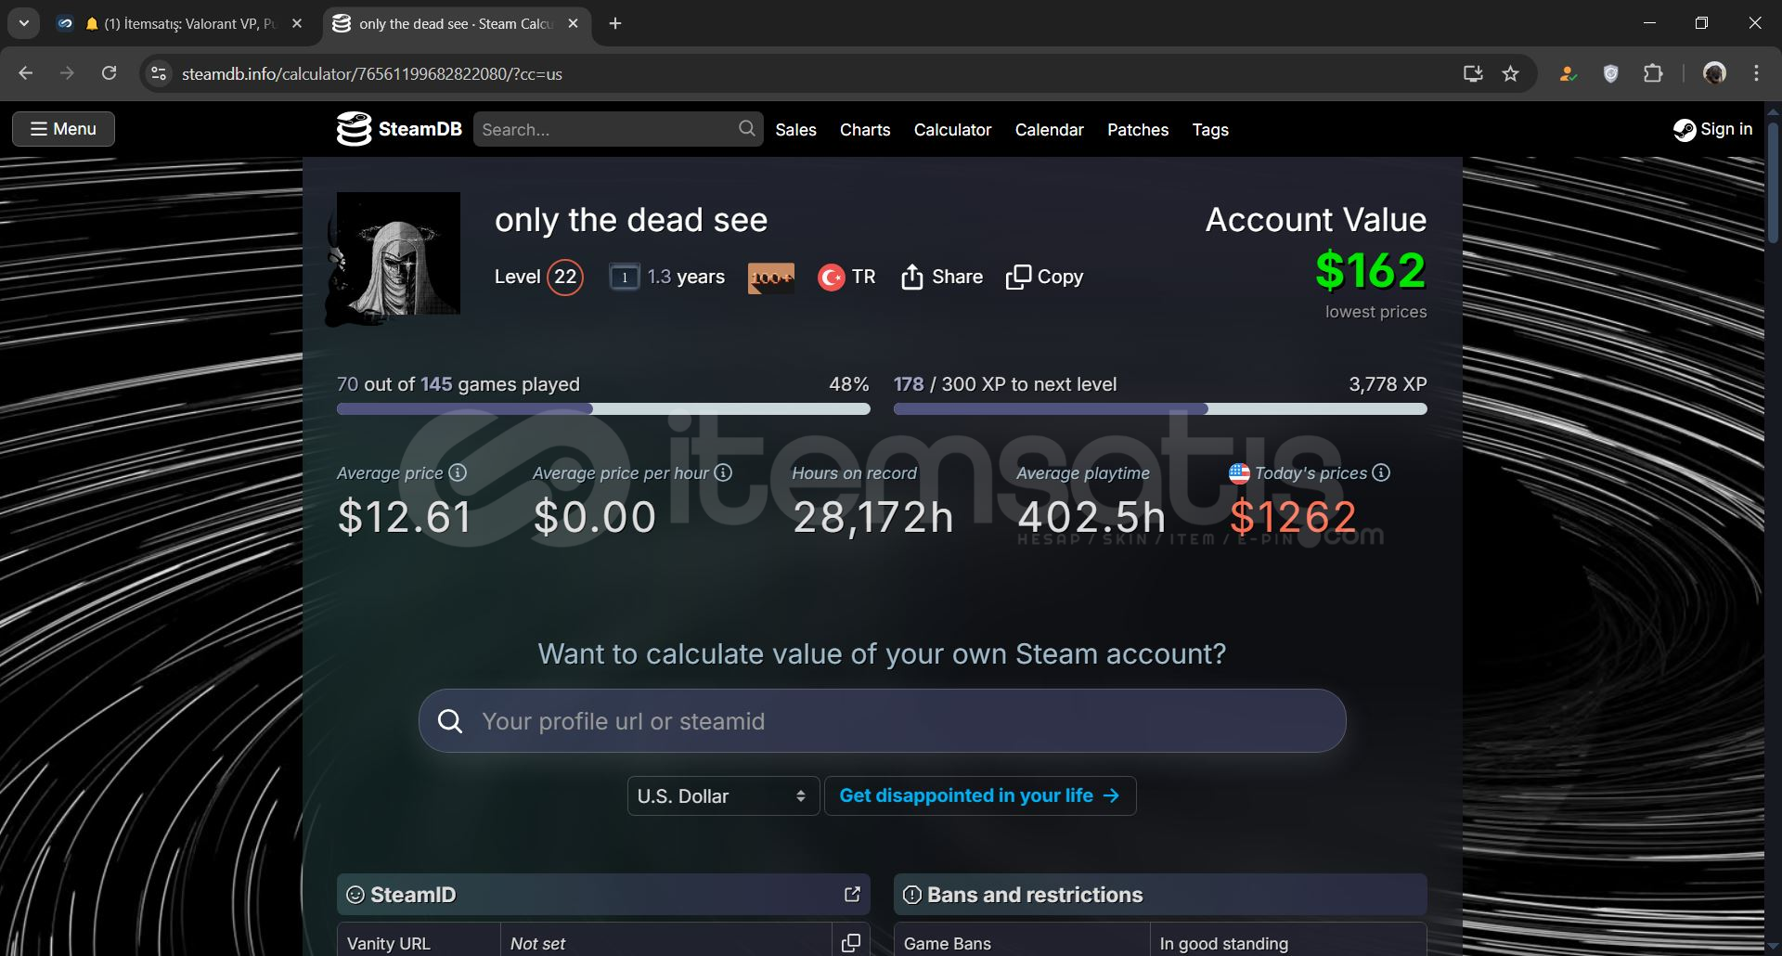
Task: Show Today's prices info icon
Action: pyautogui.click(x=1381, y=472)
